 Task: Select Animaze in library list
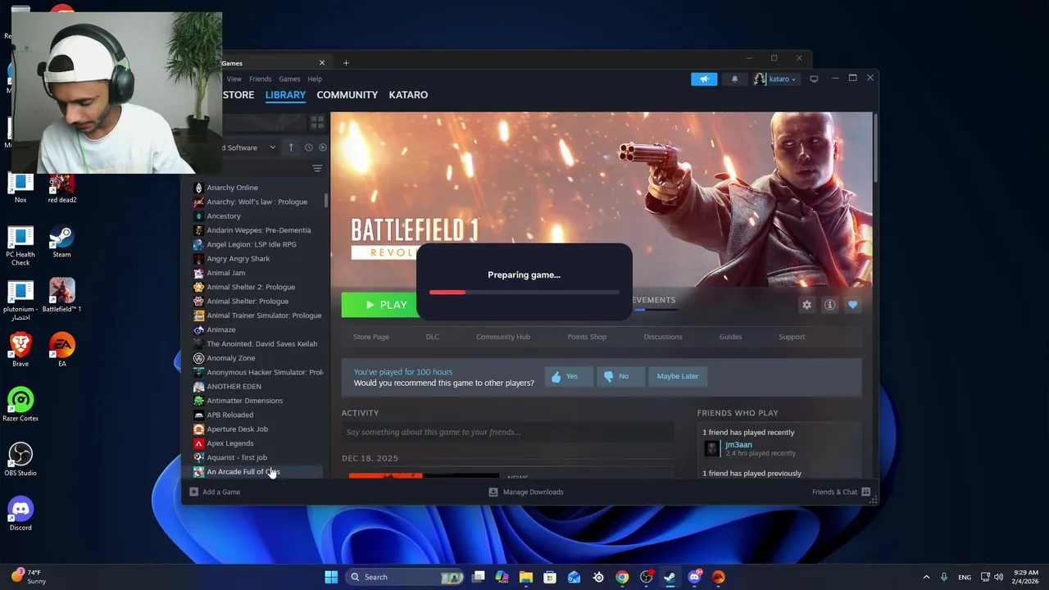pyautogui.click(x=220, y=329)
